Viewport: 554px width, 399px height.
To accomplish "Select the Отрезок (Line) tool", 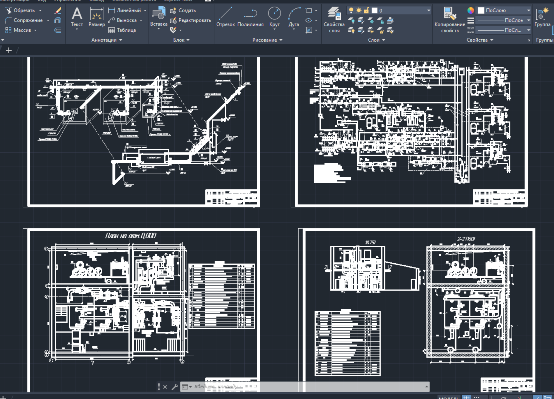I will 225,17.
